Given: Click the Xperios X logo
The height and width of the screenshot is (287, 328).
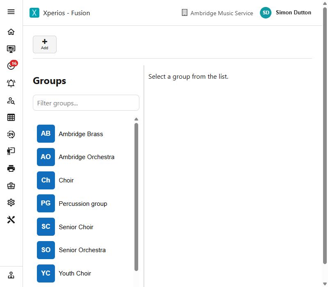Looking at the screenshot, I should 34,13.
